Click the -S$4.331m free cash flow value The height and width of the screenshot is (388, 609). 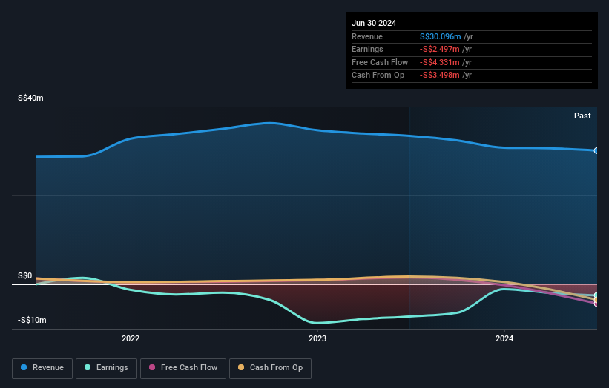440,62
